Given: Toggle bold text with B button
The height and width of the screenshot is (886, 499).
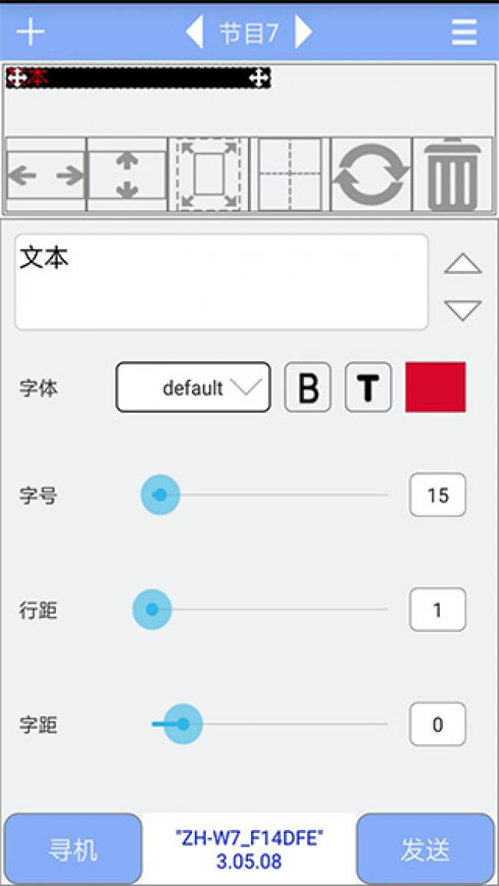Looking at the screenshot, I should [x=308, y=387].
